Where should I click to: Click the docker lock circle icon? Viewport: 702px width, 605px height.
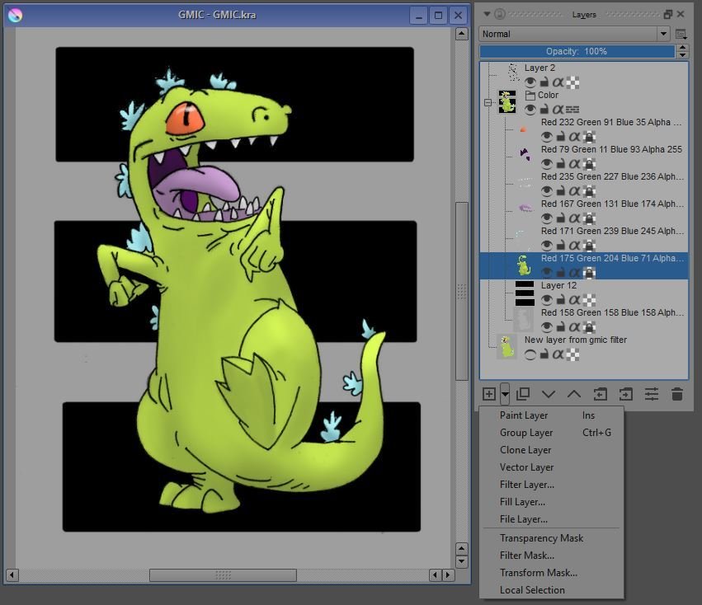(500, 14)
